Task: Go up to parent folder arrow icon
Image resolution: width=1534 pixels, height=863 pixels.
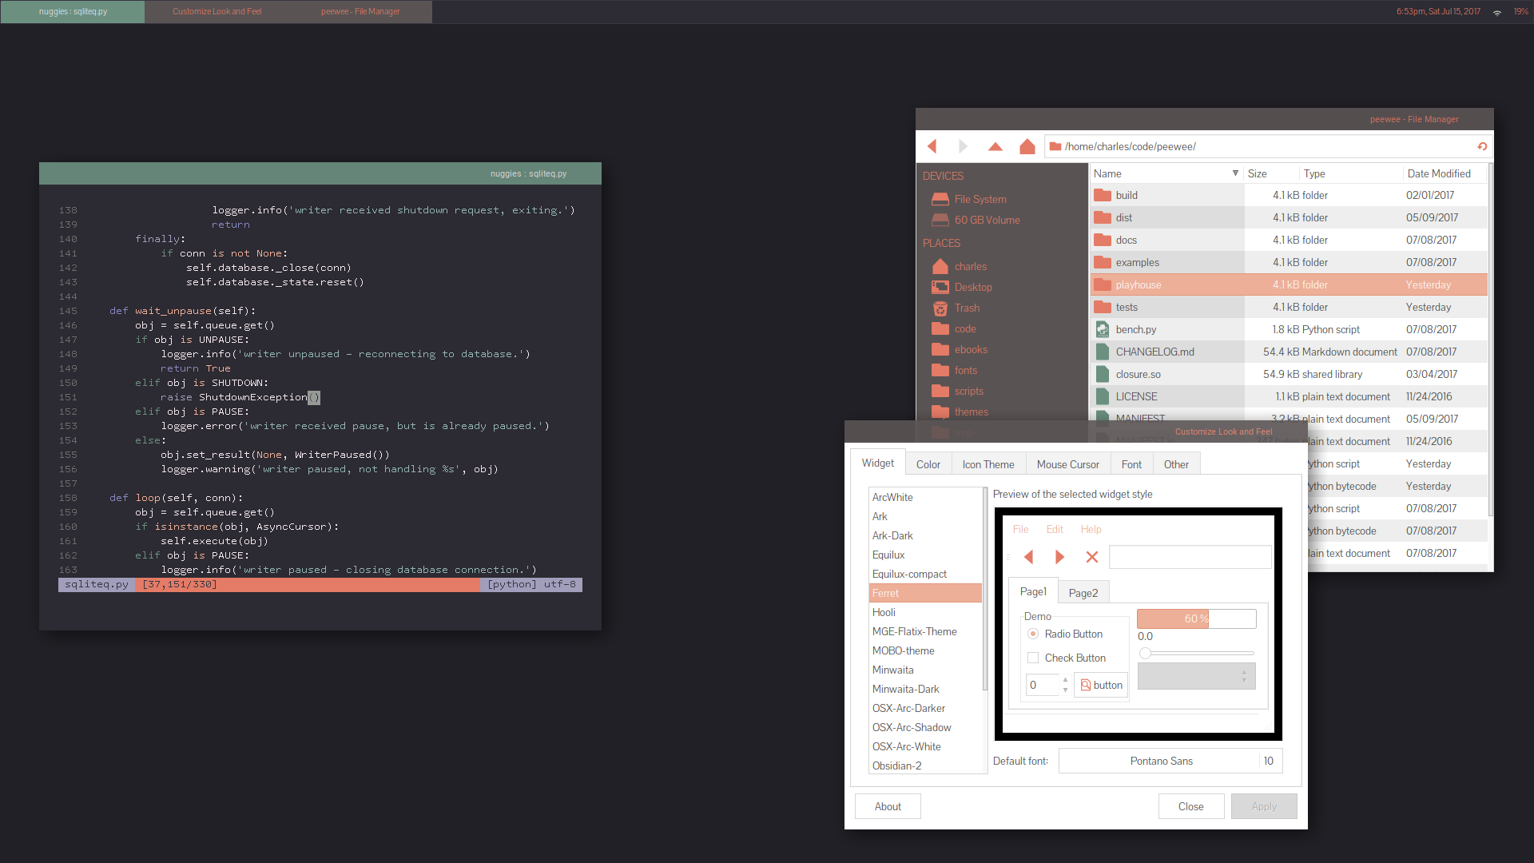Action: tap(995, 146)
